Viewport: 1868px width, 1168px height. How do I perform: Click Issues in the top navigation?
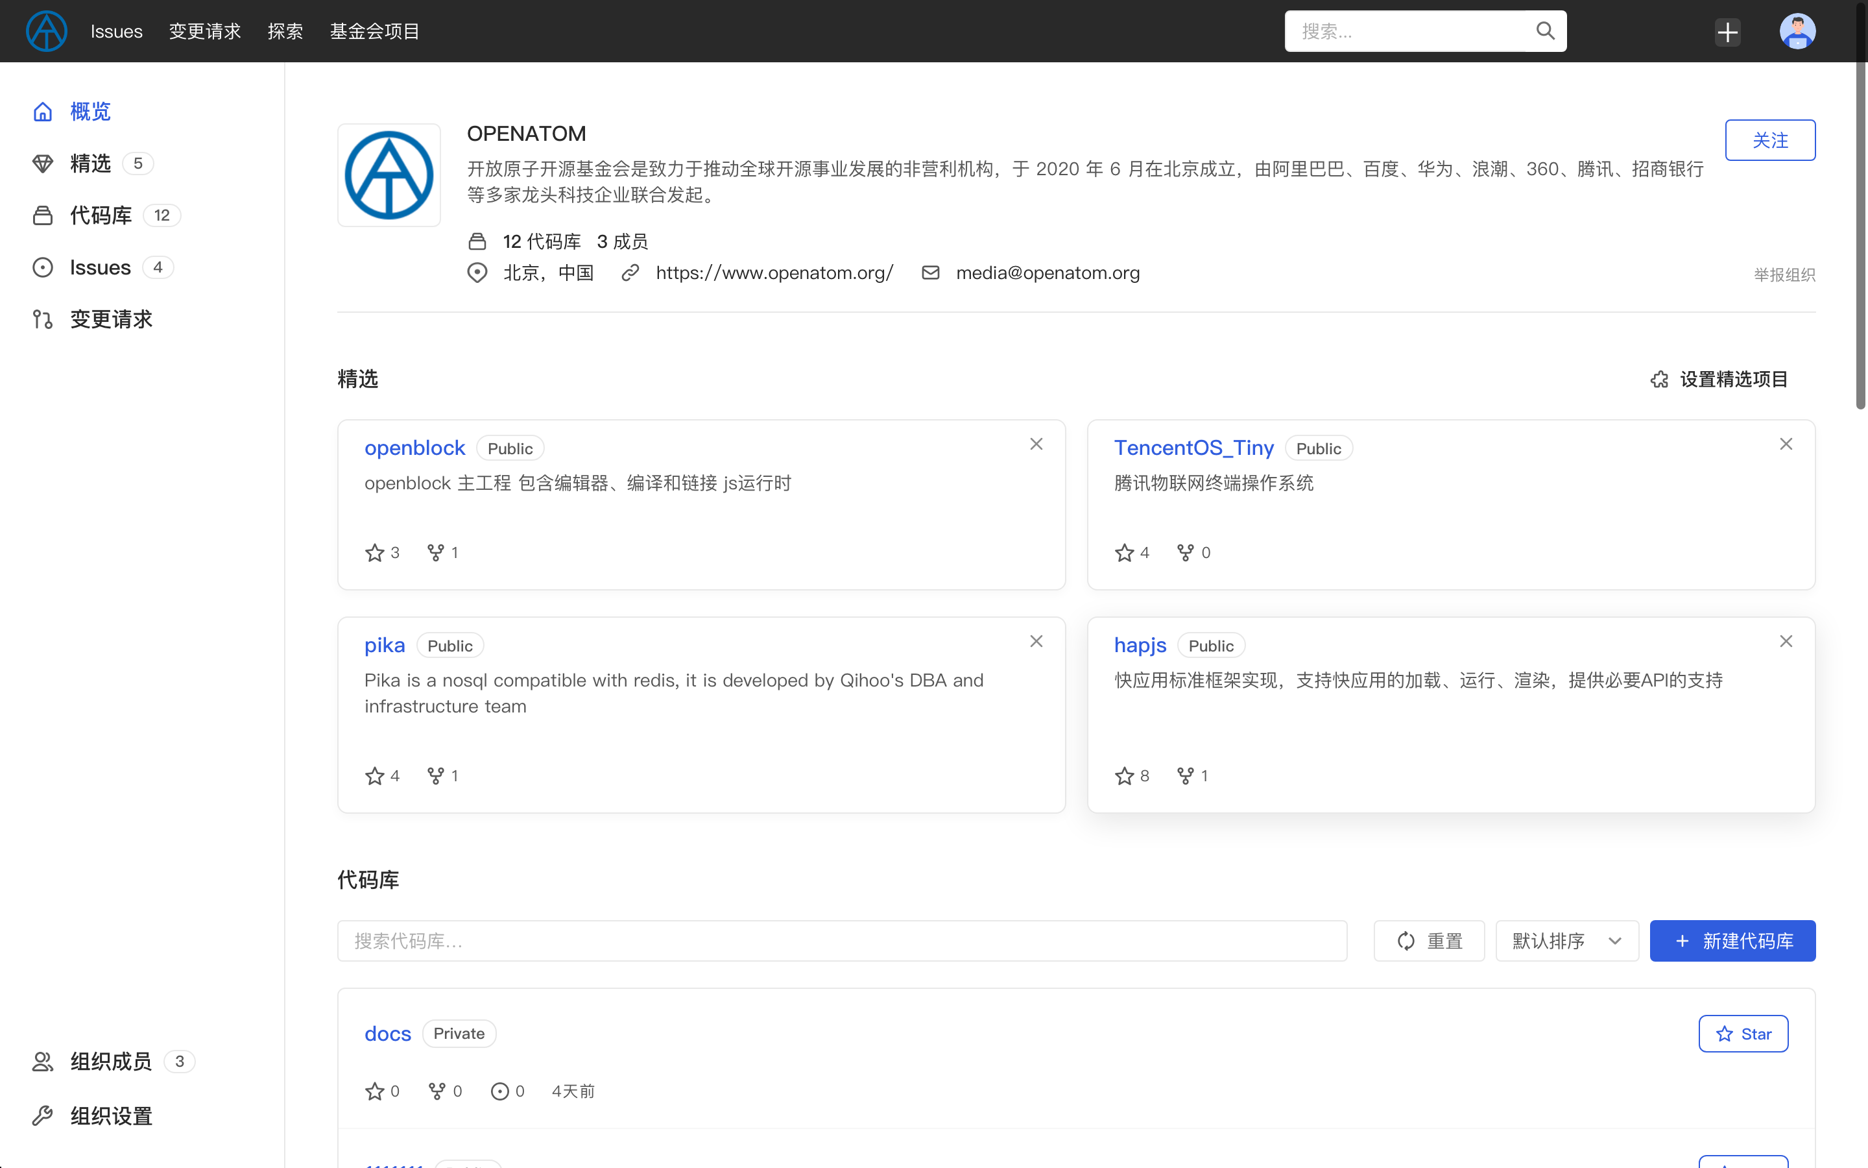coord(117,32)
